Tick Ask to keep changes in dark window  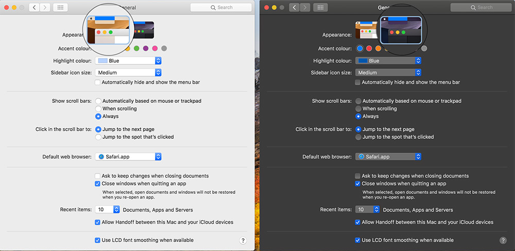tap(357, 176)
